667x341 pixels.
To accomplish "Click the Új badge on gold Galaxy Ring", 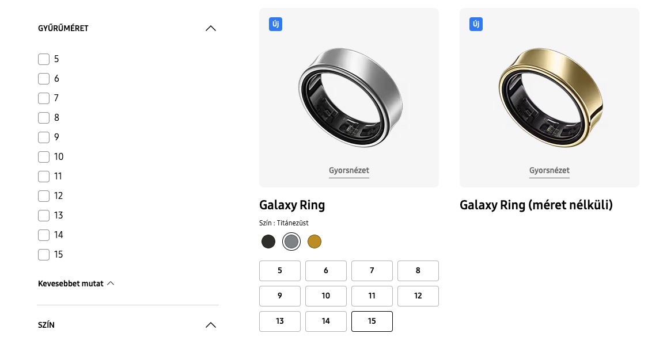I will click(476, 24).
